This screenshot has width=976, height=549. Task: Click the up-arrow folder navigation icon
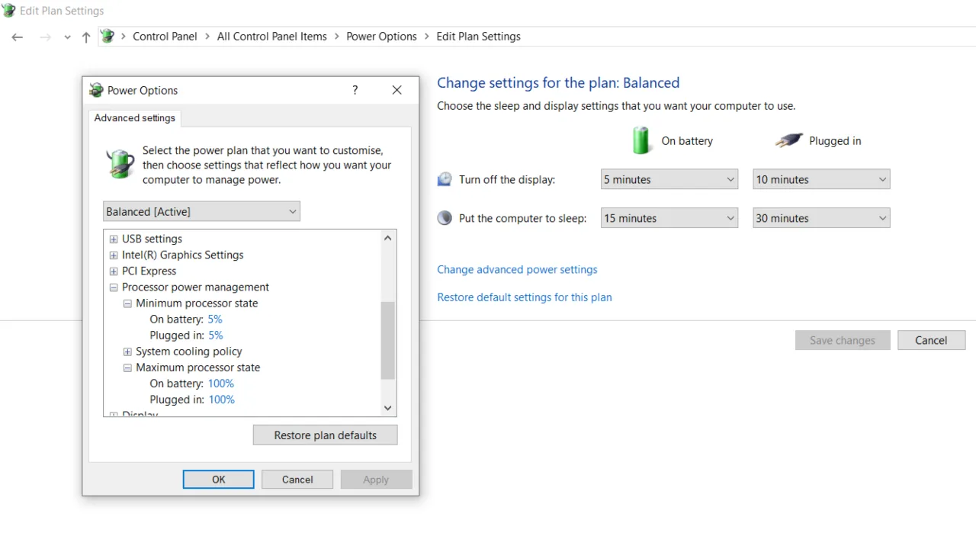85,37
